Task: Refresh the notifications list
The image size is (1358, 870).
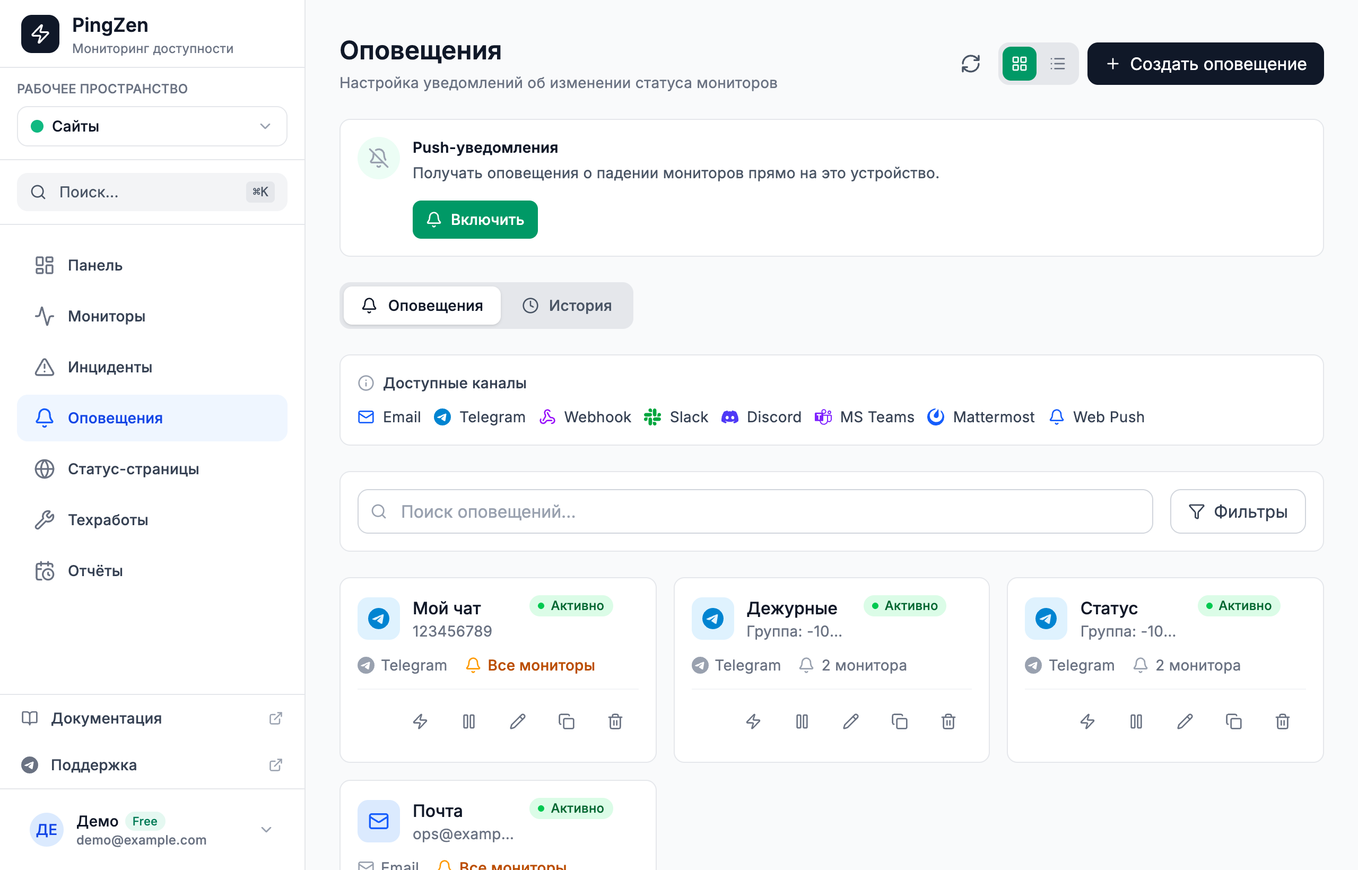Action: click(970, 64)
